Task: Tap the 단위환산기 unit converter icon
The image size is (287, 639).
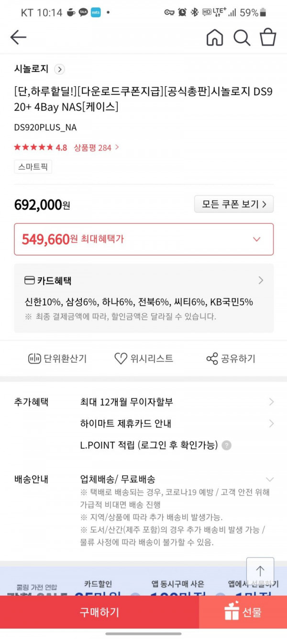Action: (34, 358)
